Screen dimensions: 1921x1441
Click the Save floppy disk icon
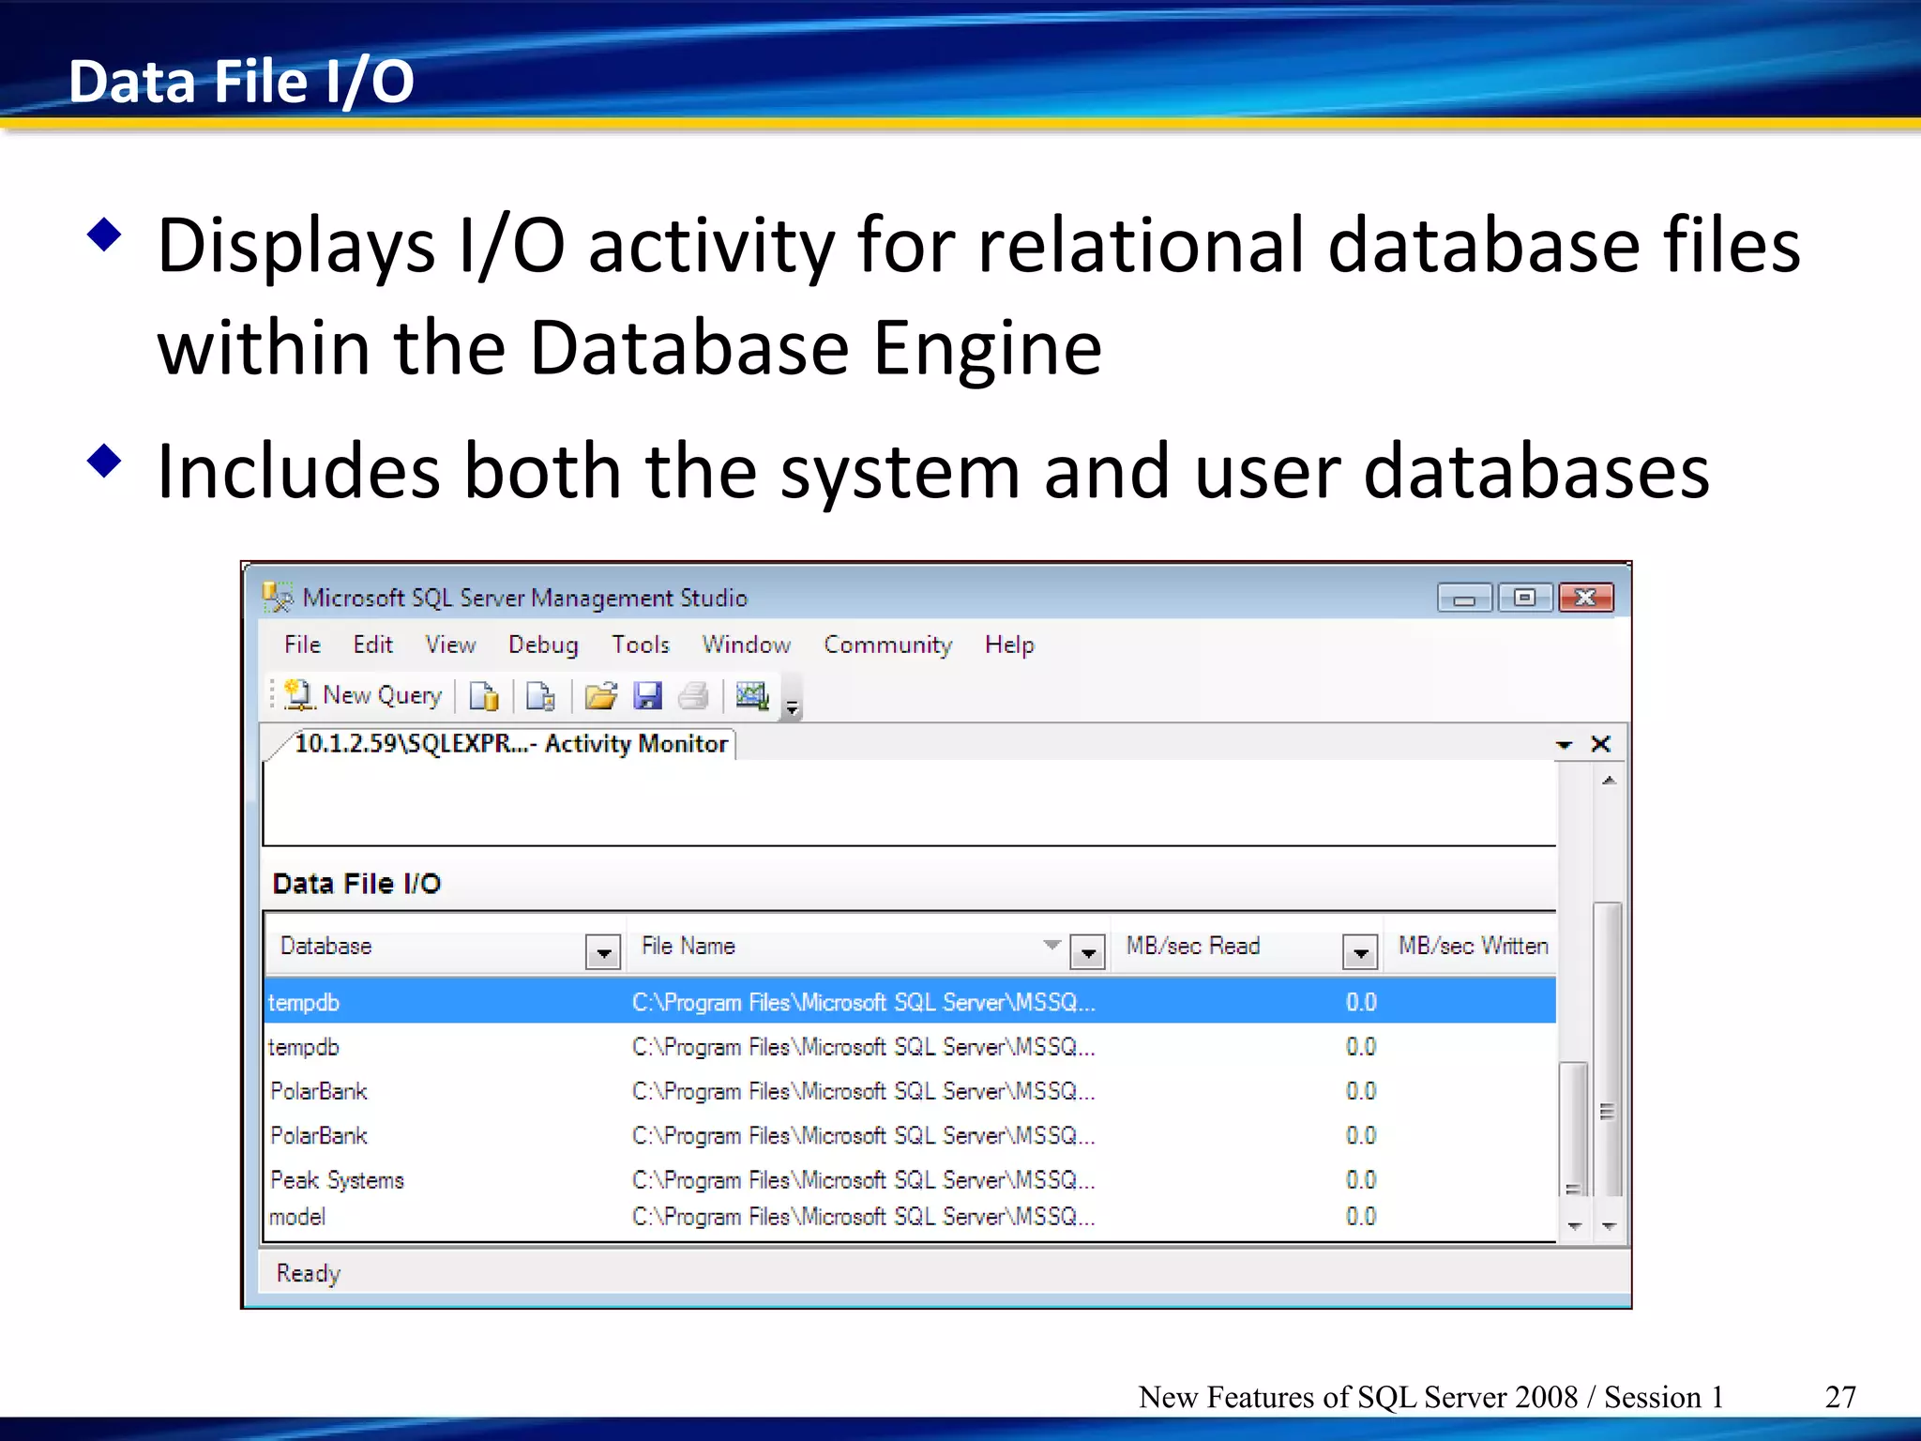(x=647, y=696)
